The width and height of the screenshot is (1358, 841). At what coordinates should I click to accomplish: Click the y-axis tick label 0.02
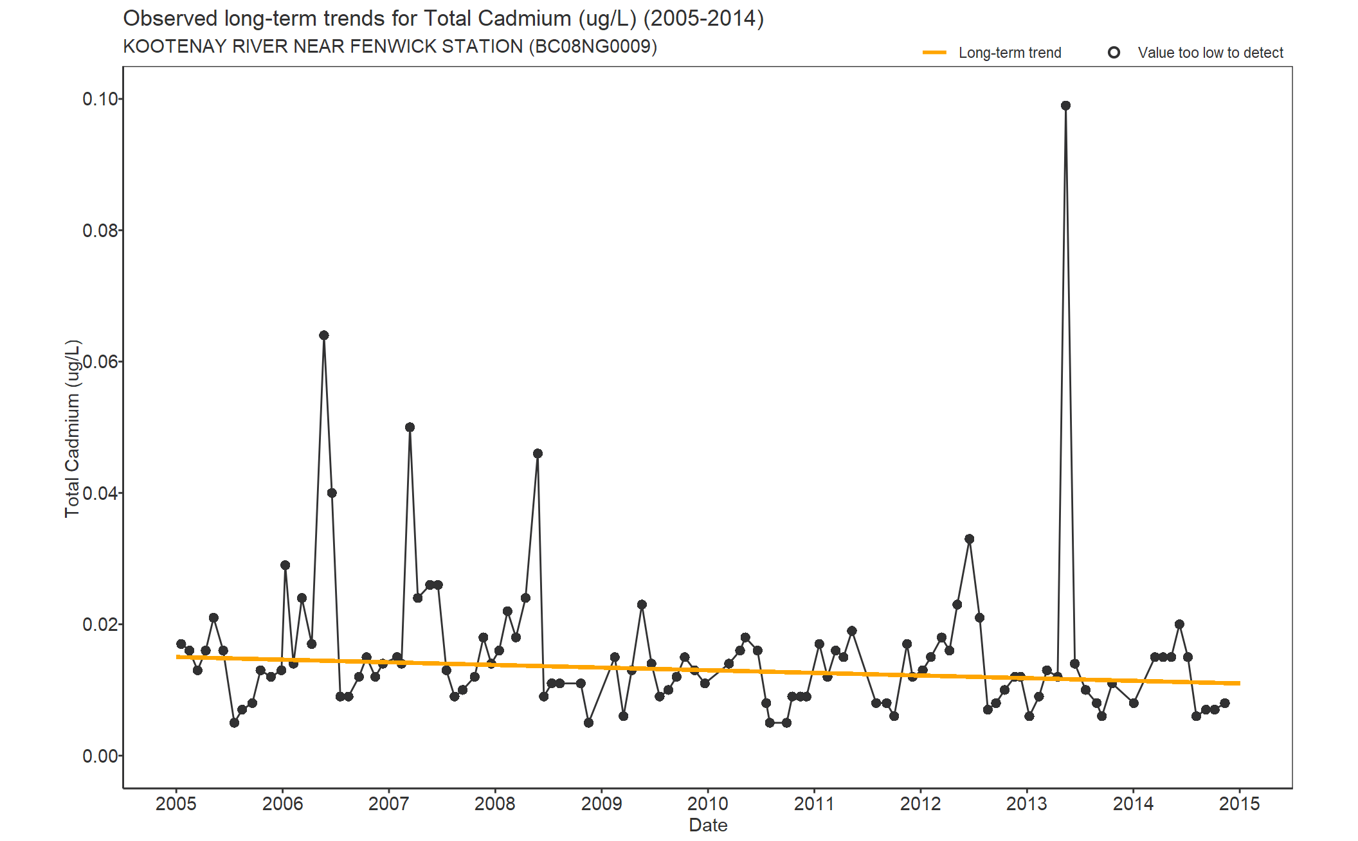tap(100, 624)
